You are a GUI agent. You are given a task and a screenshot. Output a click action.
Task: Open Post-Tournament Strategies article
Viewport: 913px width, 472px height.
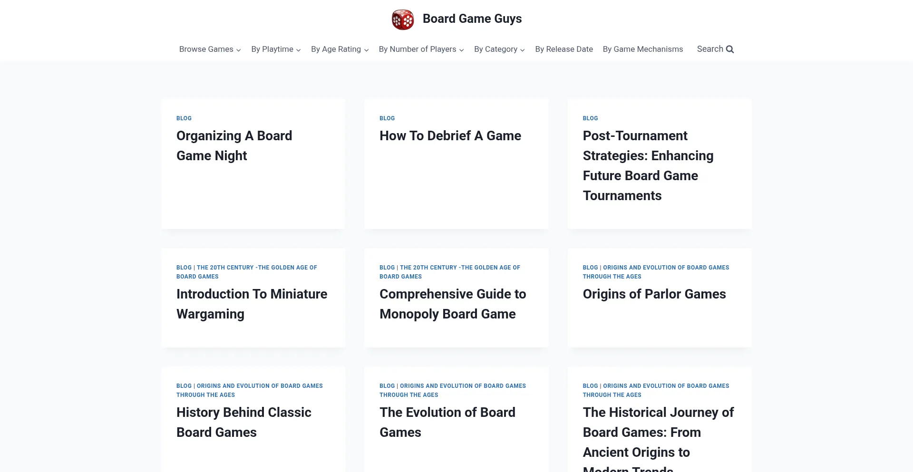648,165
